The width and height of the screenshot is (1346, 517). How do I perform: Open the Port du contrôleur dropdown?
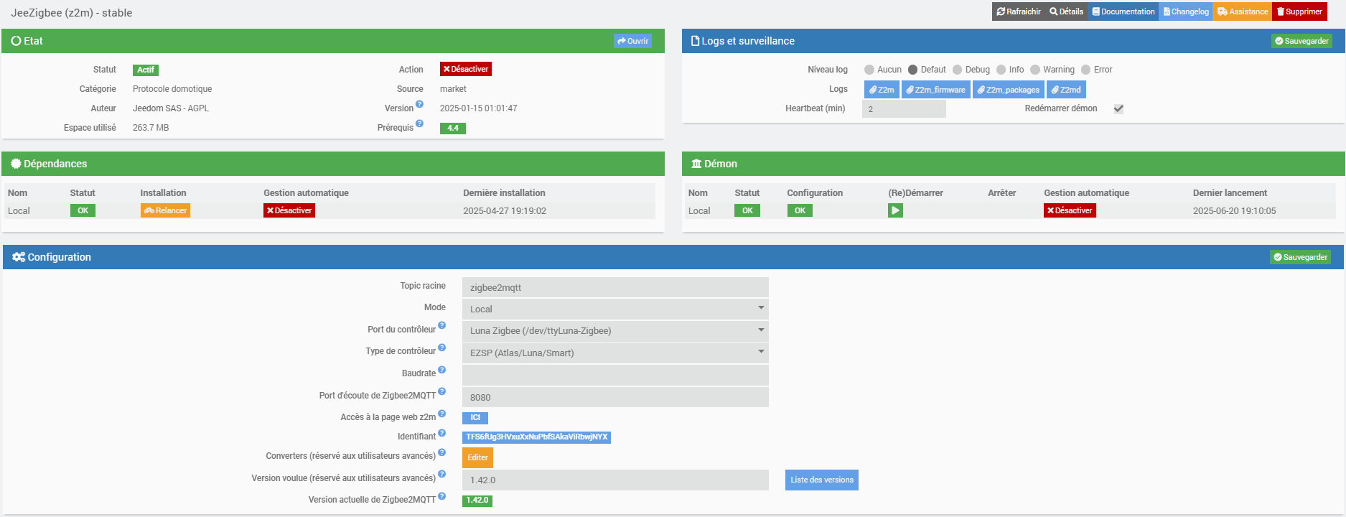[x=615, y=331]
